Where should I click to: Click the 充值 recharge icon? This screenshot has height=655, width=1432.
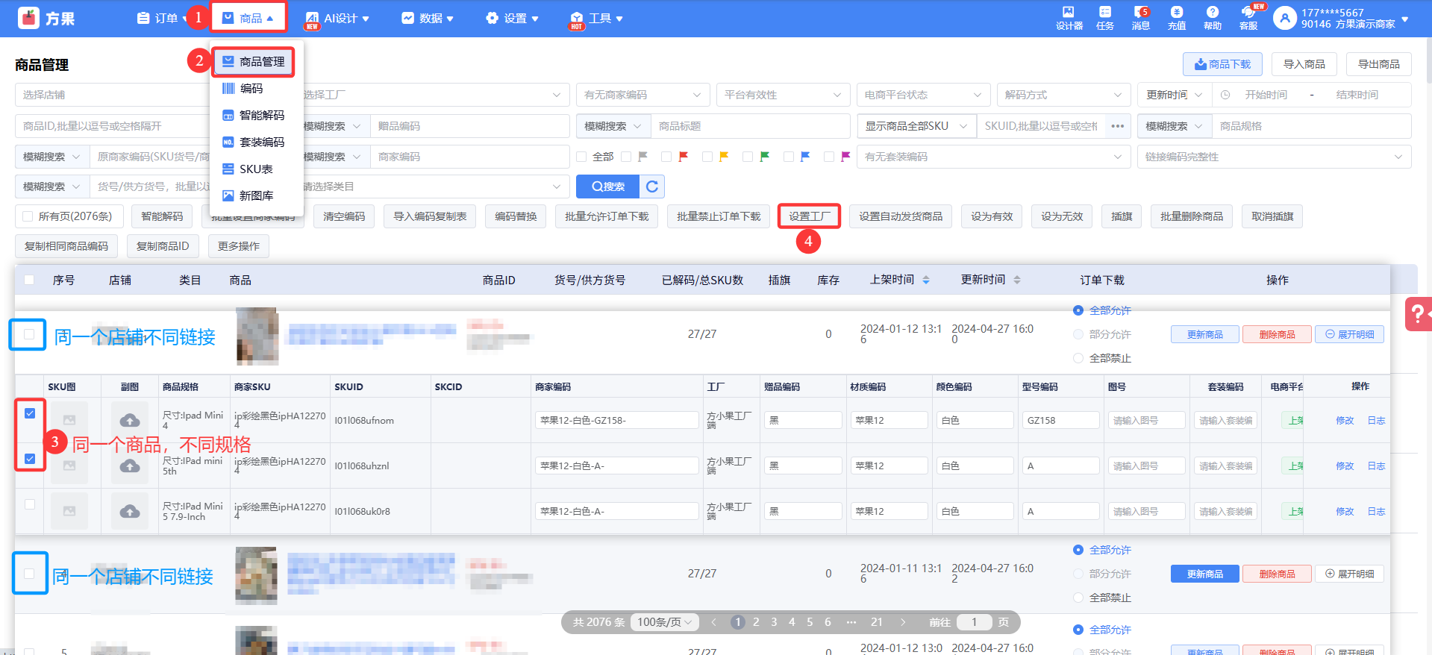(x=1176, y=18)
